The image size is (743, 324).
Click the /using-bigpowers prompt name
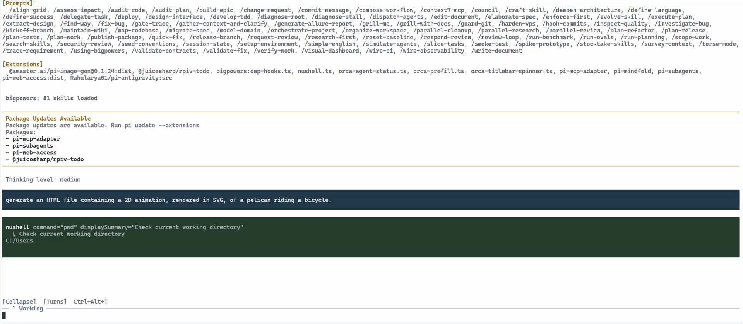[97, 51]
